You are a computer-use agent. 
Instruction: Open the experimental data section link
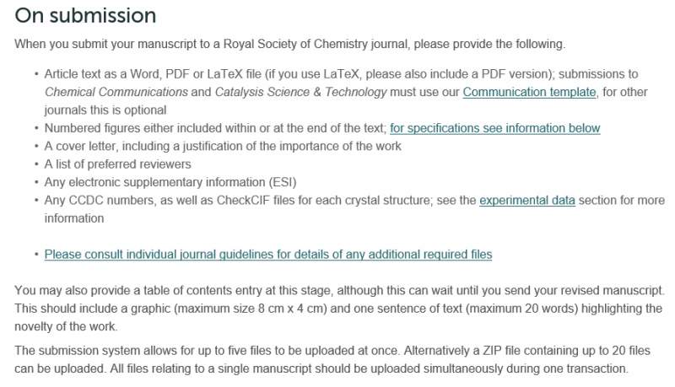click(527, 201)
